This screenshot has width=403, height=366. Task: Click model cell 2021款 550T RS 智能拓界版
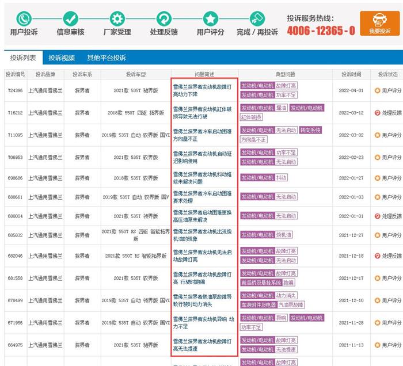click(136, 256)
